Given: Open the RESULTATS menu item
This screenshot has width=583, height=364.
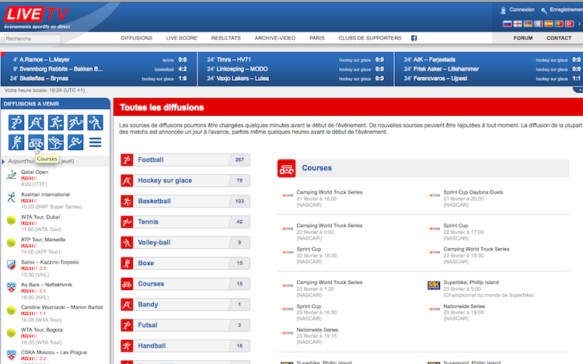Looking at the screenshot, I should click(x=225, y=38).
